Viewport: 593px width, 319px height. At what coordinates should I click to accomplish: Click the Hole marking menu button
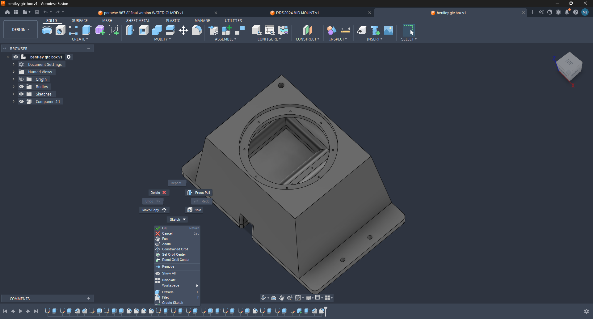click(x=194, y=210)
